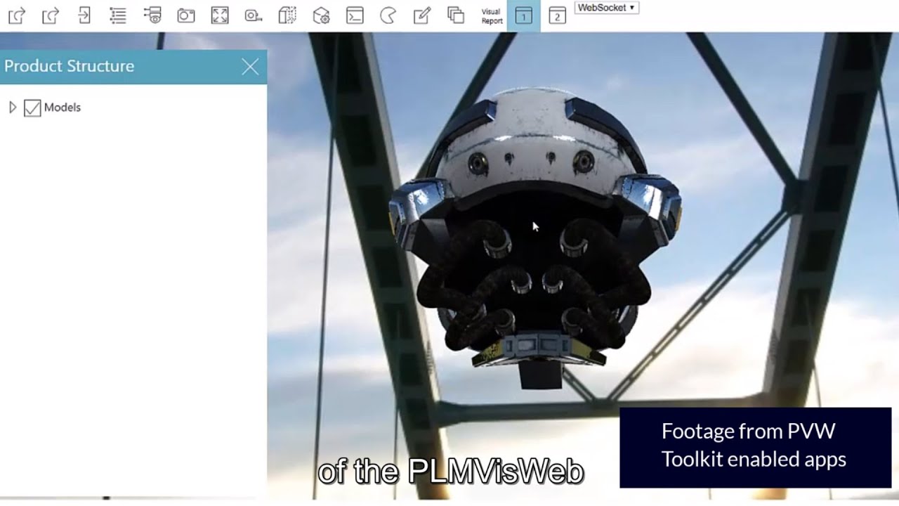
Task: Select the tape measure tool icon
Action: pyautogui.click(x=254, y=15)
